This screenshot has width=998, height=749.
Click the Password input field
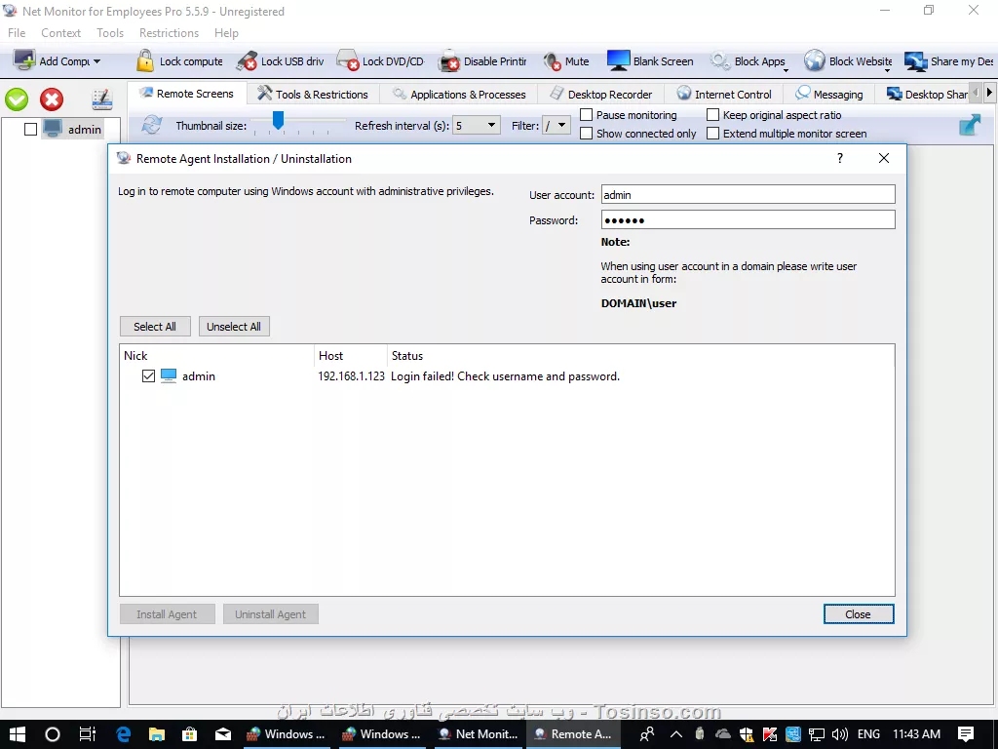pyautogui.click(x=748, y=219)
